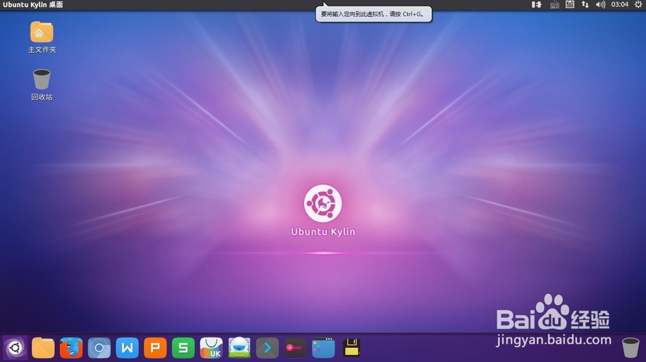
Task: Click the Ubuntu Kylin 桌面 panel title
Action: pos(33,5)
